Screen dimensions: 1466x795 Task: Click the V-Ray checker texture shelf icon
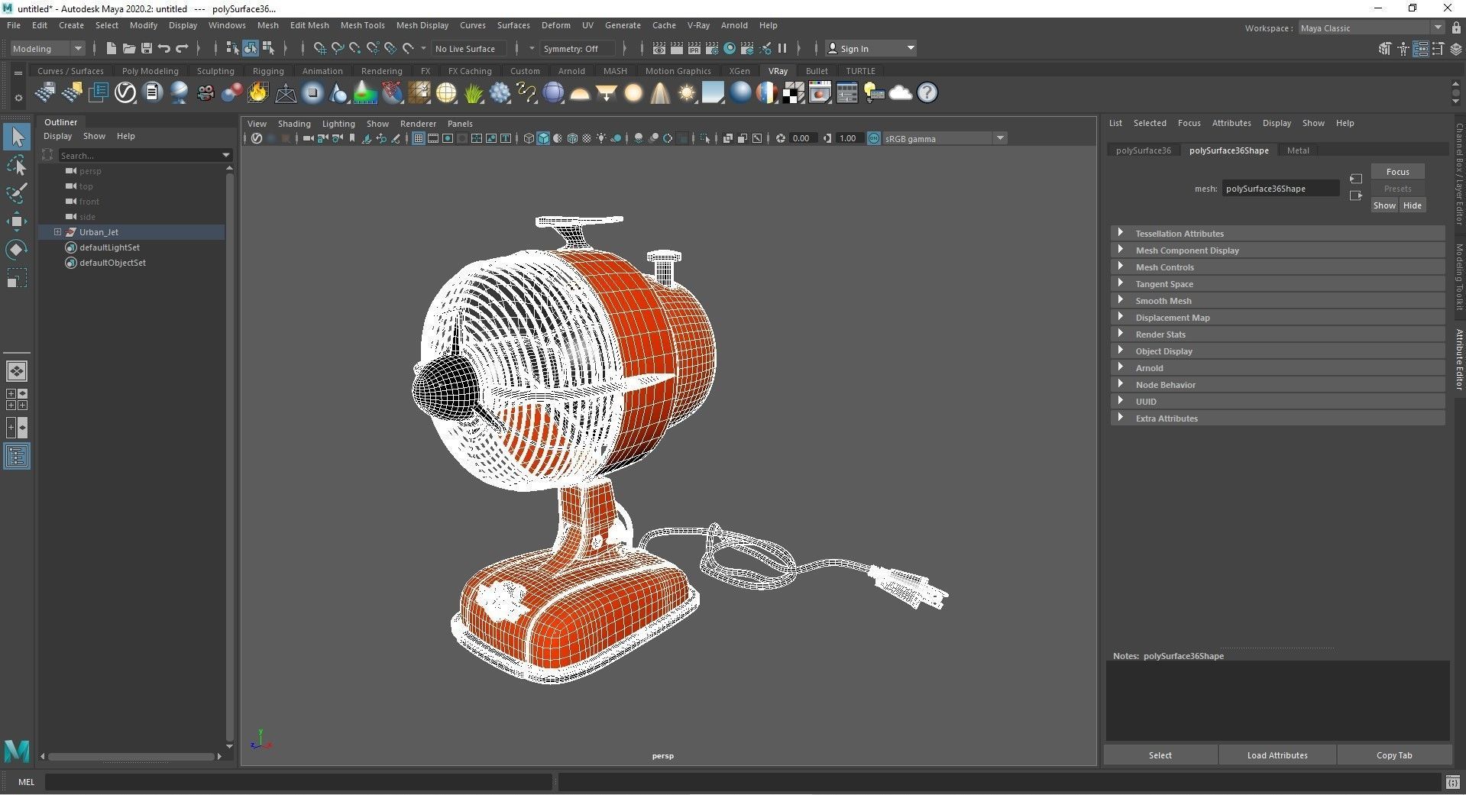tap(794, 93)
